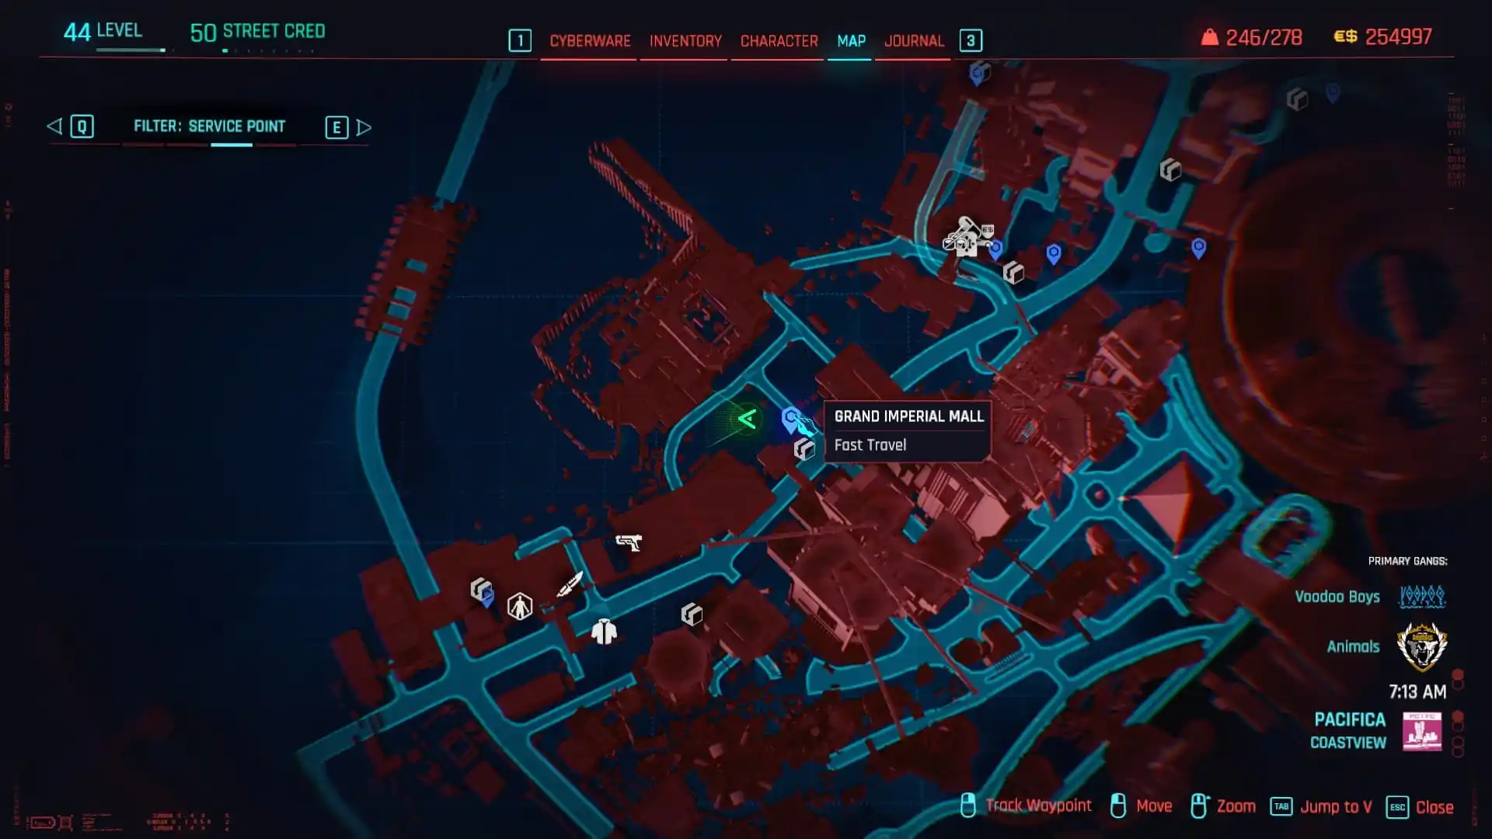Select the green player position arrow marker
1492x839 pixels.
pos(747,419)
